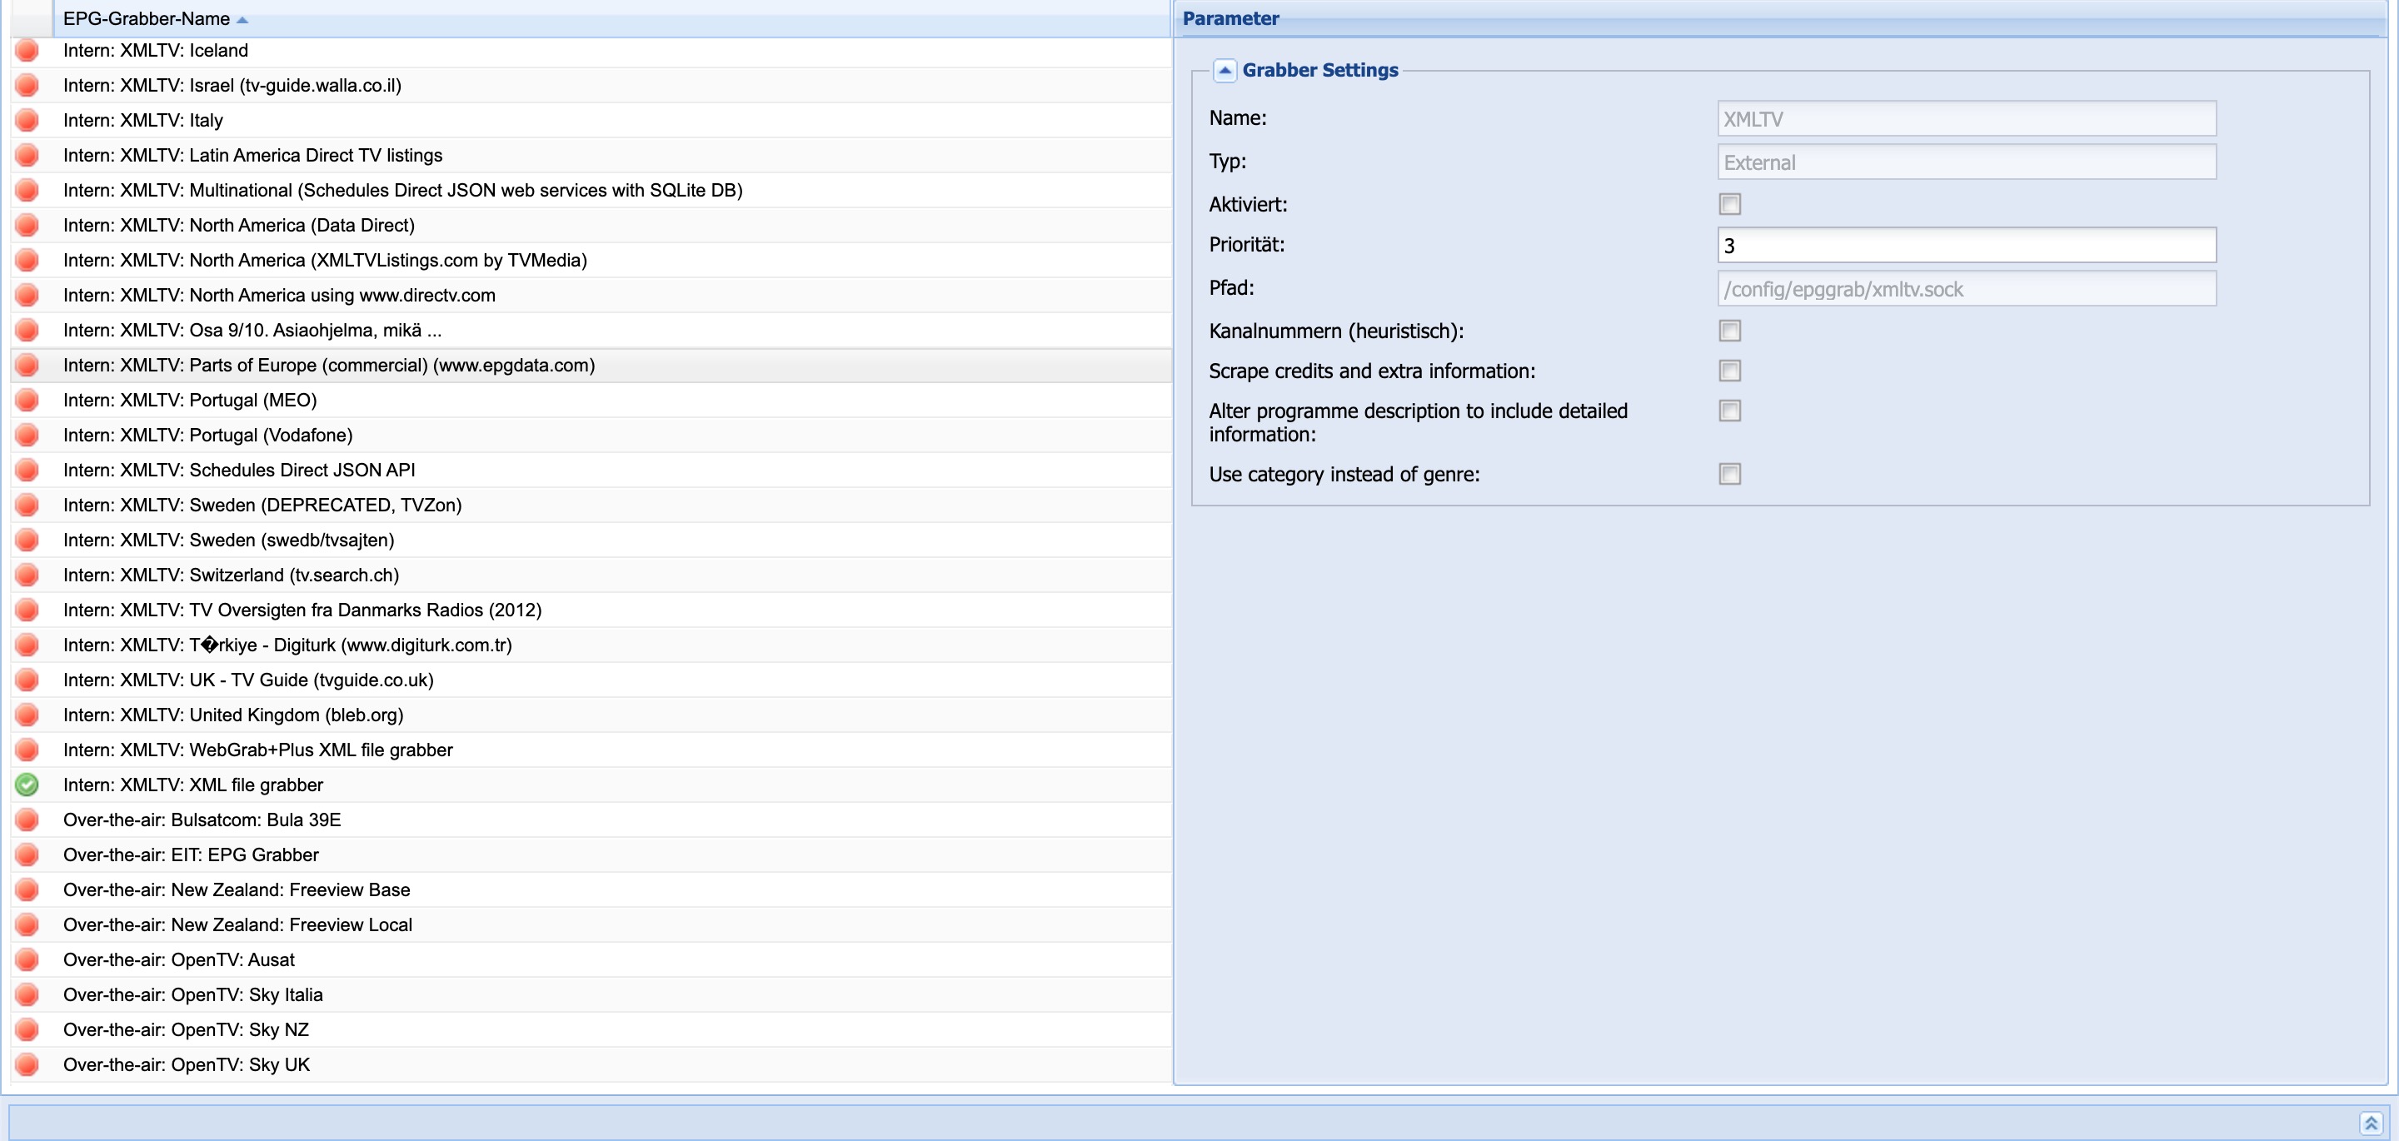This screenshot has height=1141, width=2399.
Task: Click the status icon for Portugal (Vodafone)
Action: [x=27, y=435]
